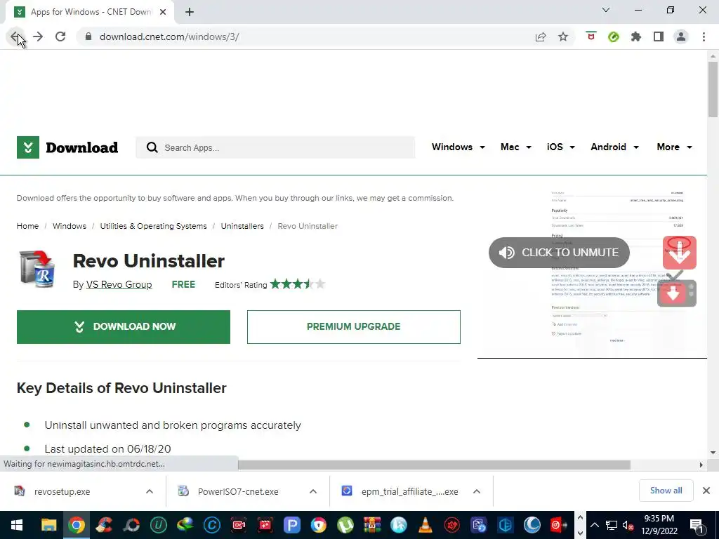719x539 pixels.
Task: Open the blue P app in taskbar
Action: pyautogui.click(x=291, y=525)
